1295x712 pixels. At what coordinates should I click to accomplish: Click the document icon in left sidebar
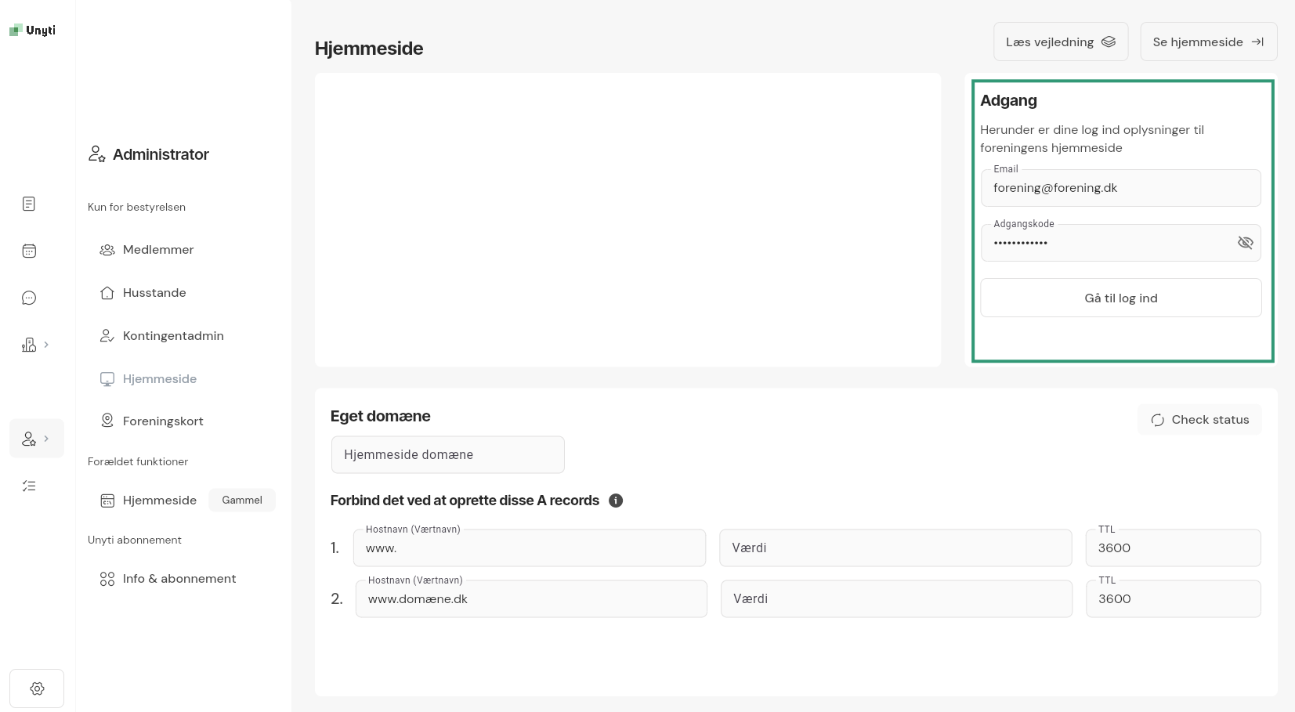[x=29, y=204]
